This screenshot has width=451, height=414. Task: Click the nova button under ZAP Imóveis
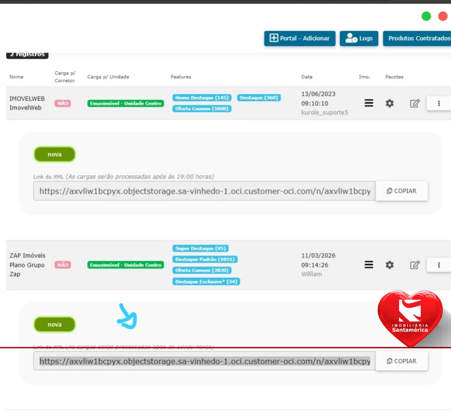click(x=54, y=324)
